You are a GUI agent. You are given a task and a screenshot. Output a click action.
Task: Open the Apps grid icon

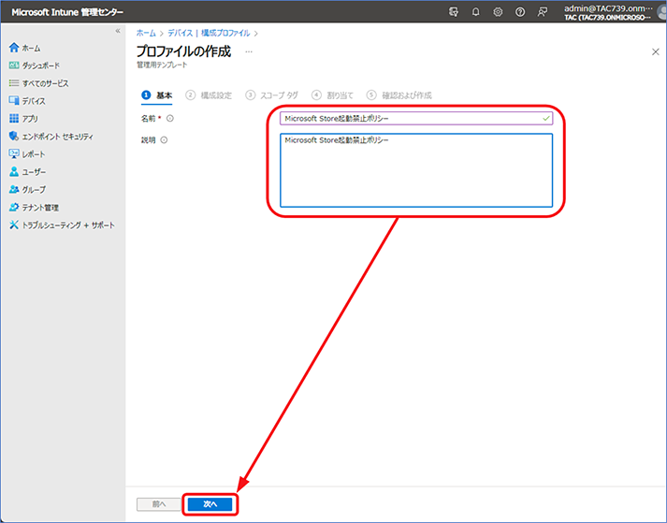pos(14,118)
